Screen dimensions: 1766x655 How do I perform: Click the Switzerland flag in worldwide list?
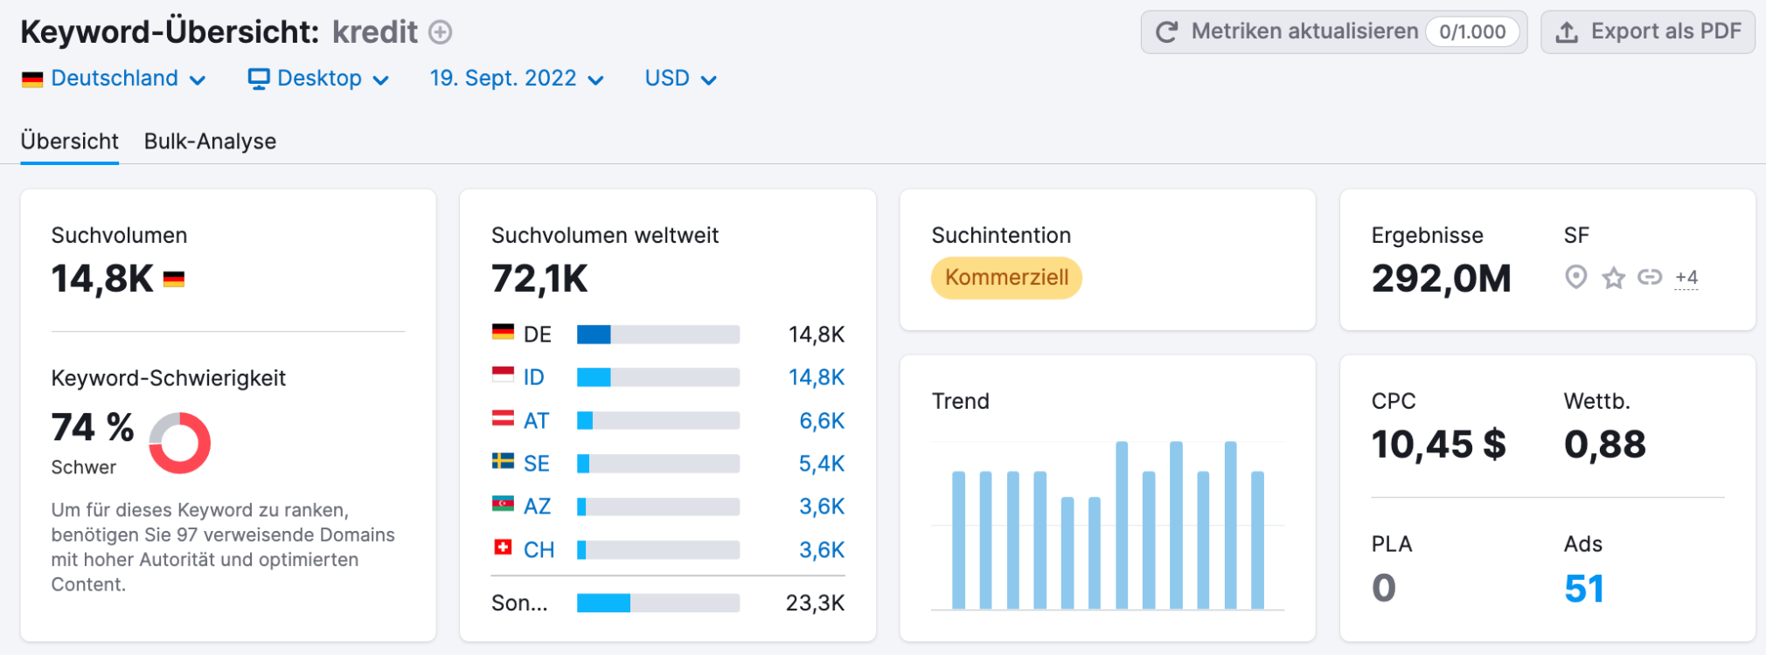click(x=503, y=548)
